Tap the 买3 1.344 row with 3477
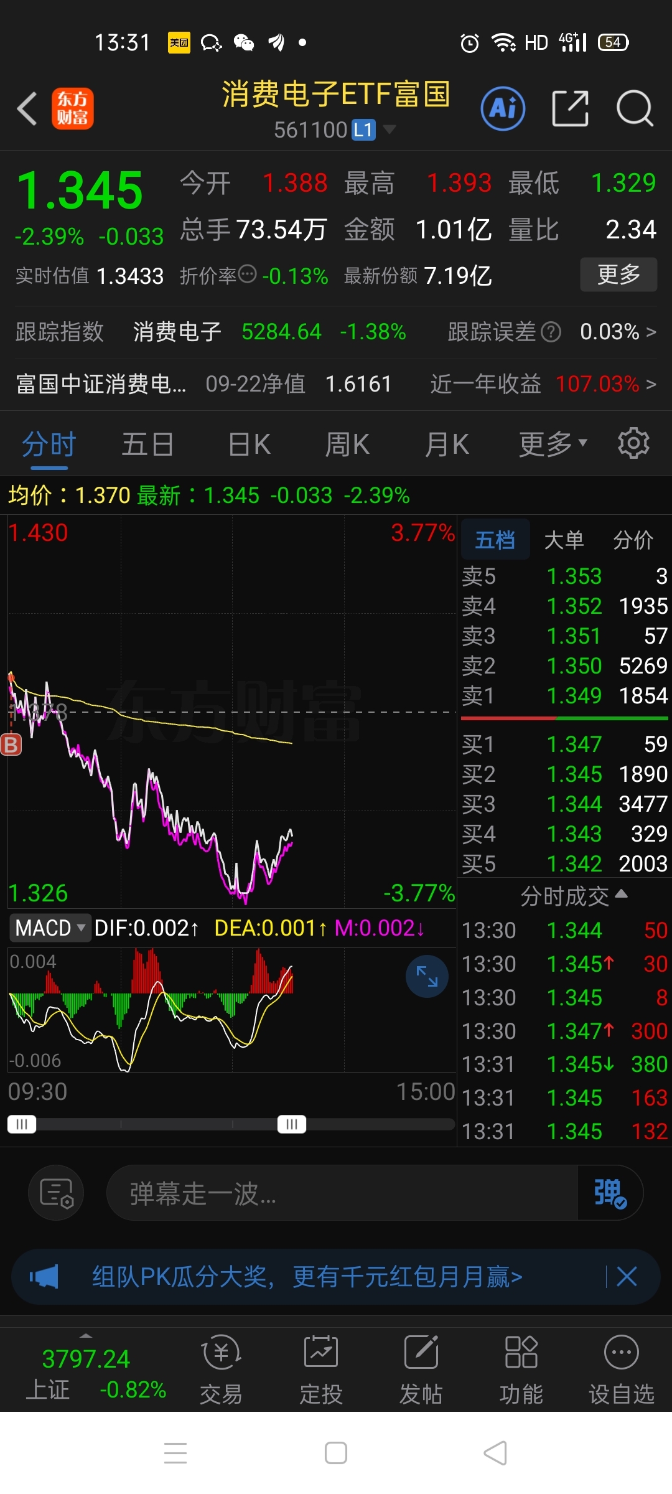Image resolution: width=672 pixels, height=1494 pixels. [565, 804]
